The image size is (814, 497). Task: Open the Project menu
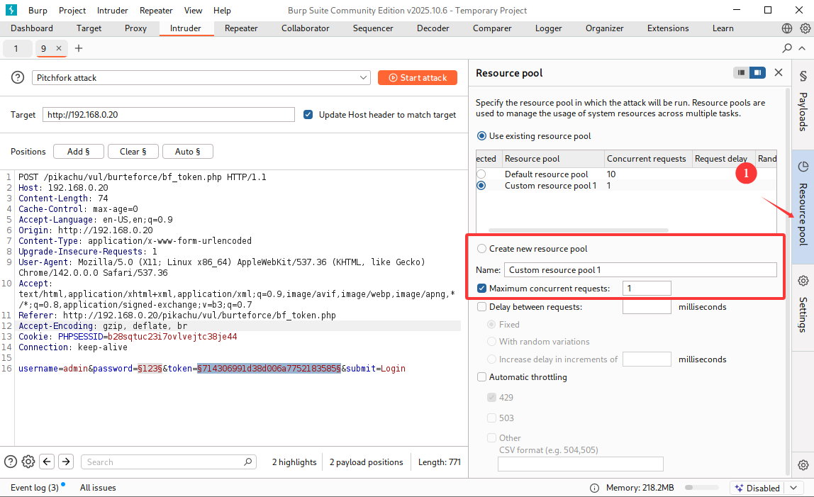coord(72,11)
